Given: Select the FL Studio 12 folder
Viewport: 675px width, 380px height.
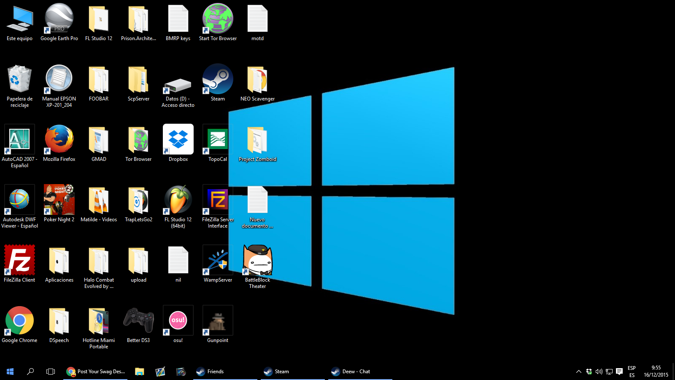Looking at the screenshot, I should click(x=99, y=23).
